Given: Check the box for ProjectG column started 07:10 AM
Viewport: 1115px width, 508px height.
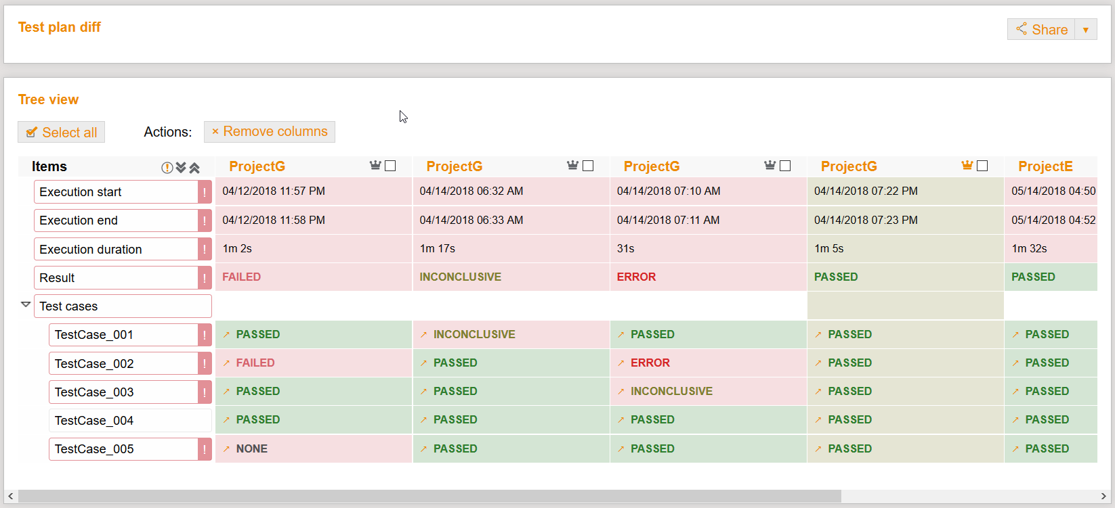Looking at the screenshot, I should click(x=785, y=166).
